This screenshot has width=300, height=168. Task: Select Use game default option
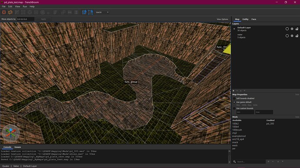[x=234, y=102]
